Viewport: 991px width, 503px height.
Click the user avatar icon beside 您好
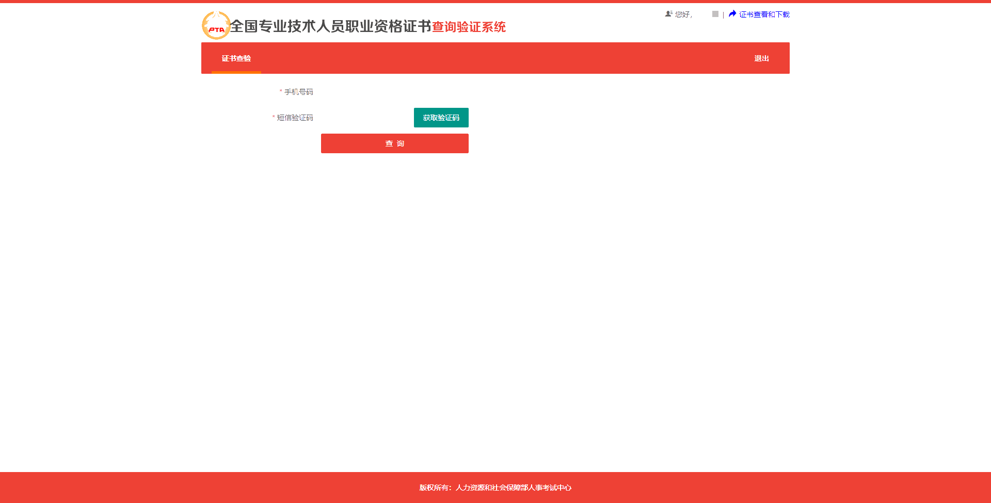coord(668,14)
